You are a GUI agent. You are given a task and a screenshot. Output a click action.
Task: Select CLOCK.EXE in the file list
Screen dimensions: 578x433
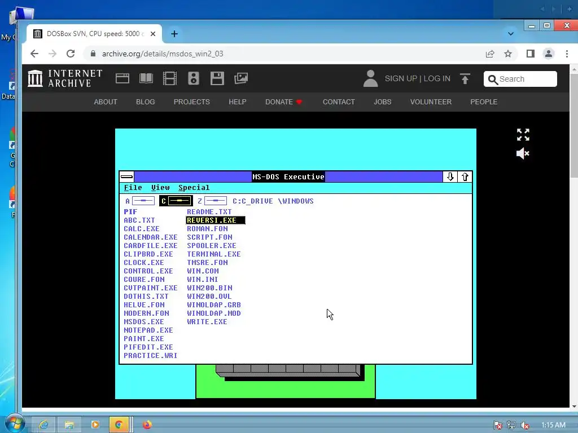(144, 263)
